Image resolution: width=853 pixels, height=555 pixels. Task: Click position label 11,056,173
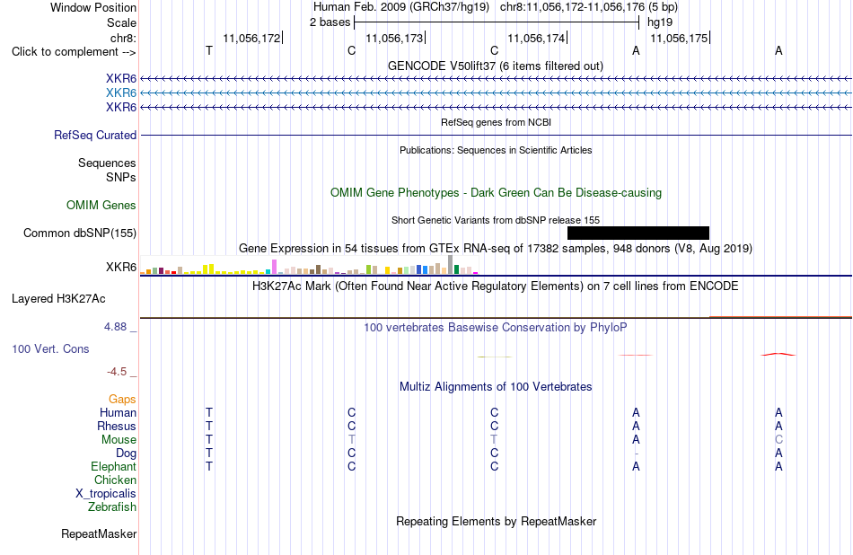[394, 38]
